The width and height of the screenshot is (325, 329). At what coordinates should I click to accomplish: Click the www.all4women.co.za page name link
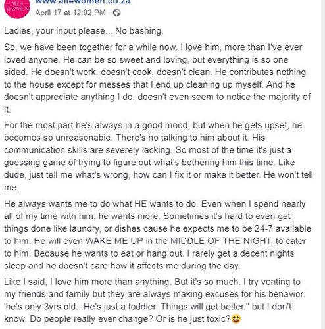pos(83,2)
